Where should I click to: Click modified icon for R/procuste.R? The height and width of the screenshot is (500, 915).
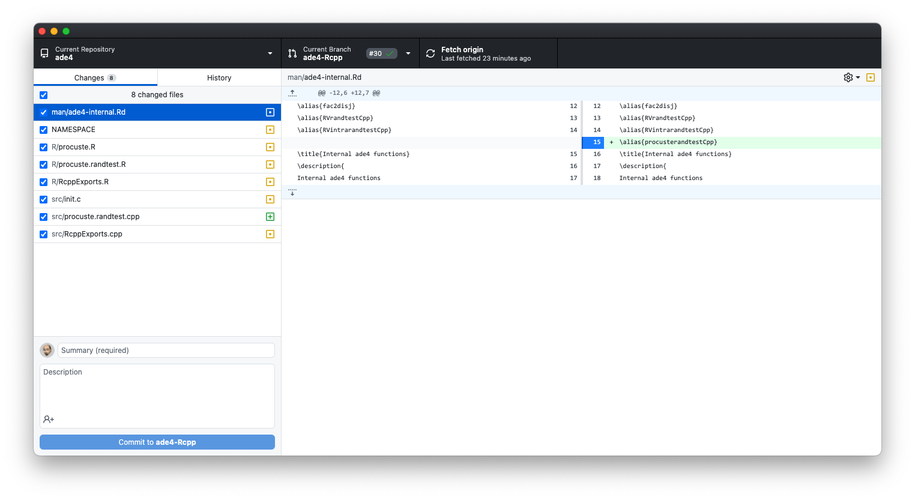(x=270, y=147)
